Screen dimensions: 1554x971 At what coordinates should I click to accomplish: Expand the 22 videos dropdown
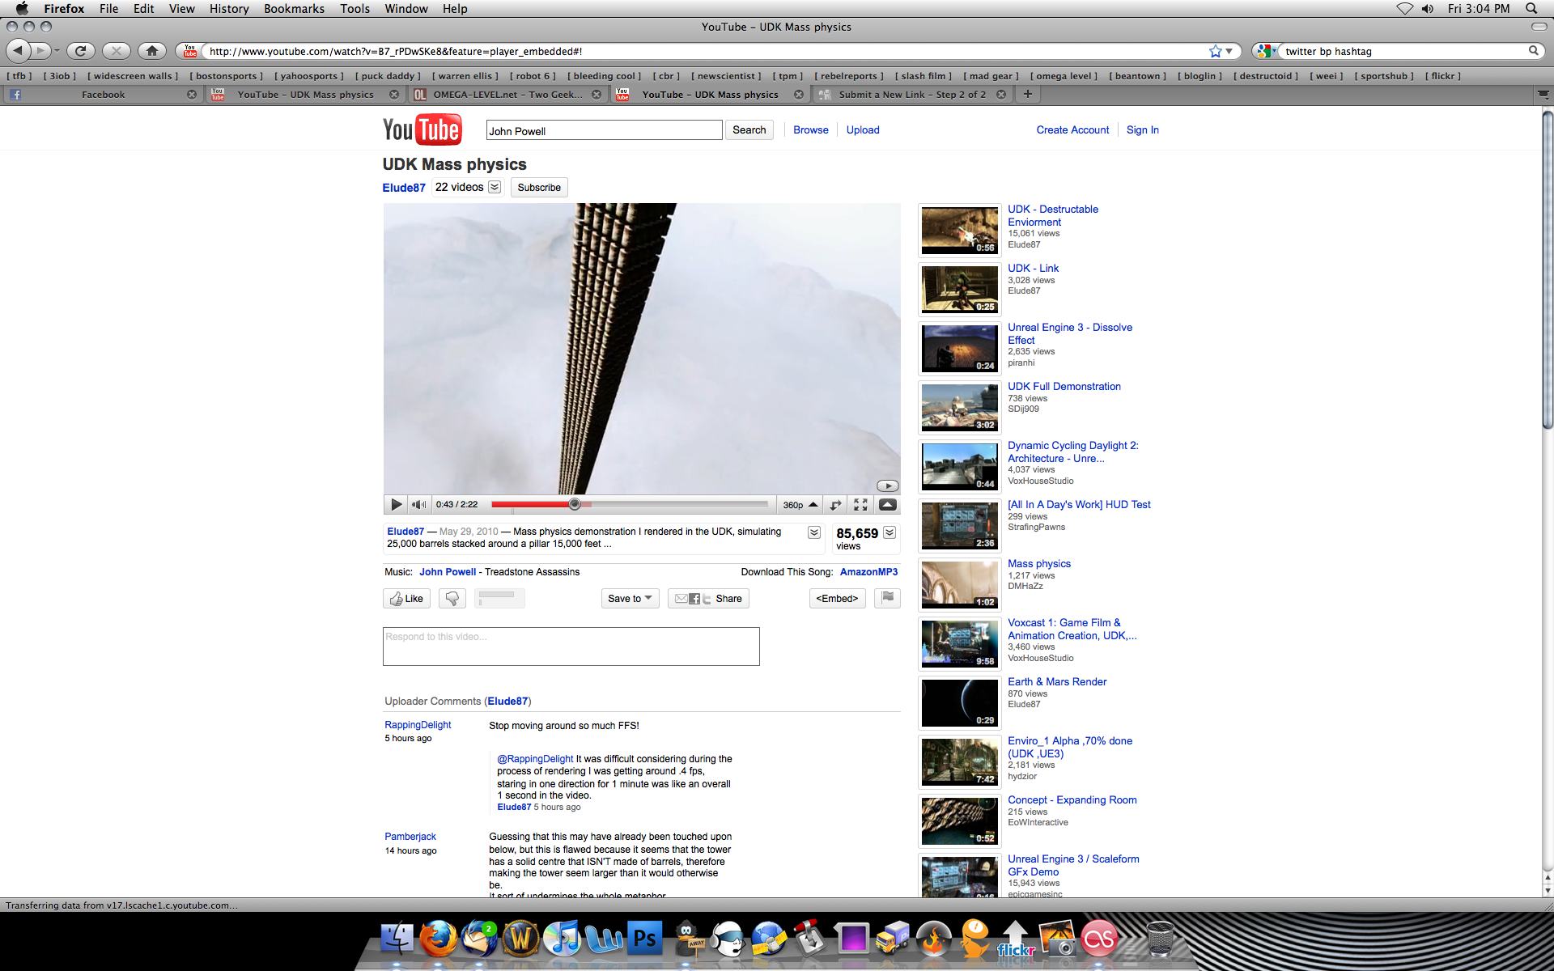[495, 187]
